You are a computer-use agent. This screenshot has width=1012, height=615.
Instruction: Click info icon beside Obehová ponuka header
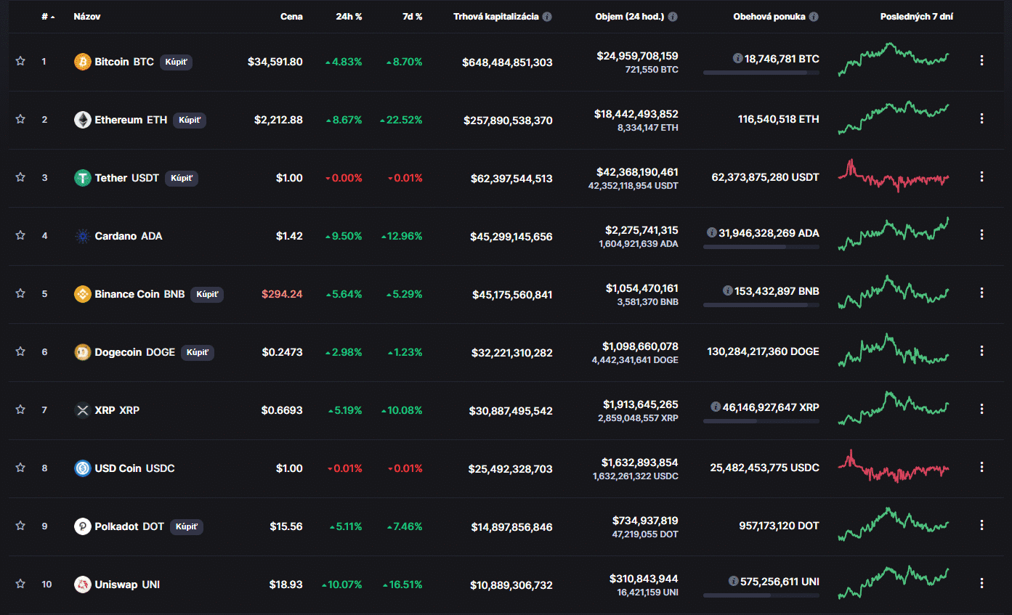814,17
